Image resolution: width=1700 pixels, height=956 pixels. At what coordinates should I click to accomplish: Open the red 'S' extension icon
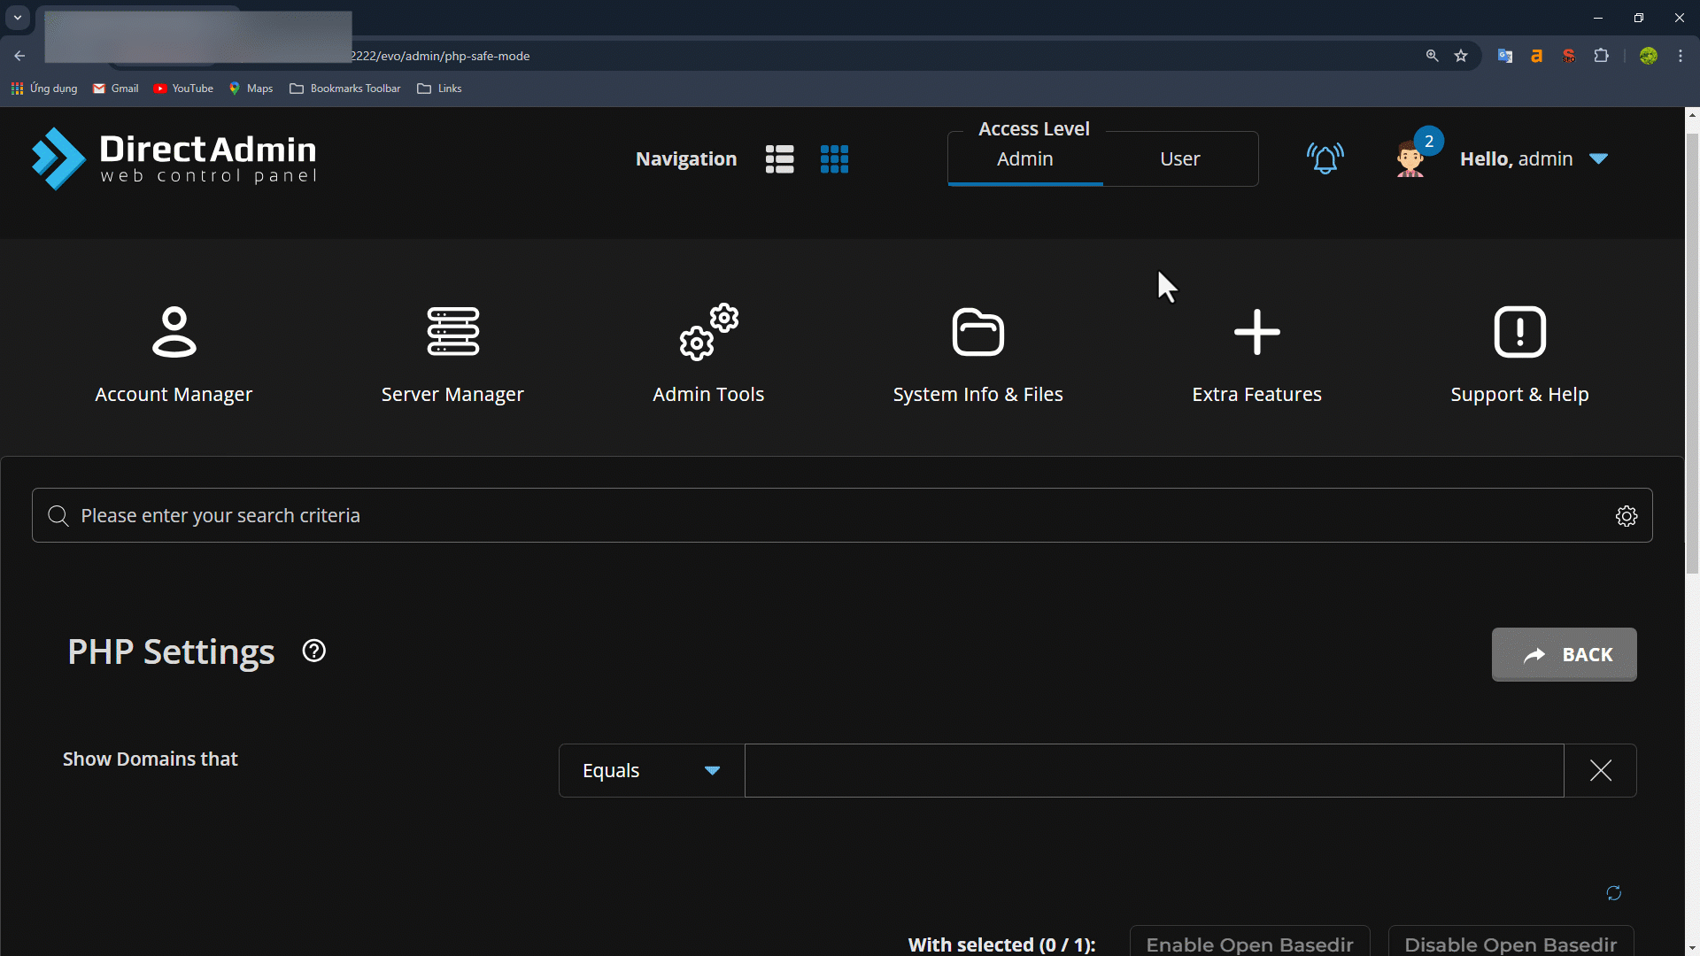click(x=1569, y=56)
